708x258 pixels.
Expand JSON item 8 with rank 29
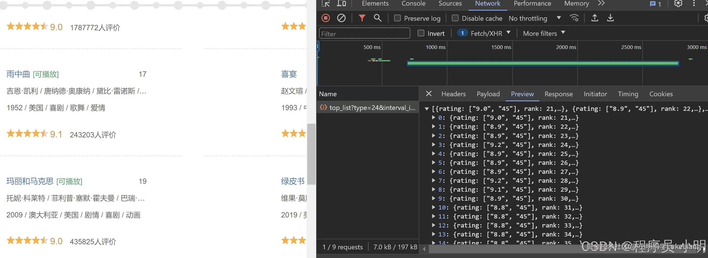pos(434,189)
